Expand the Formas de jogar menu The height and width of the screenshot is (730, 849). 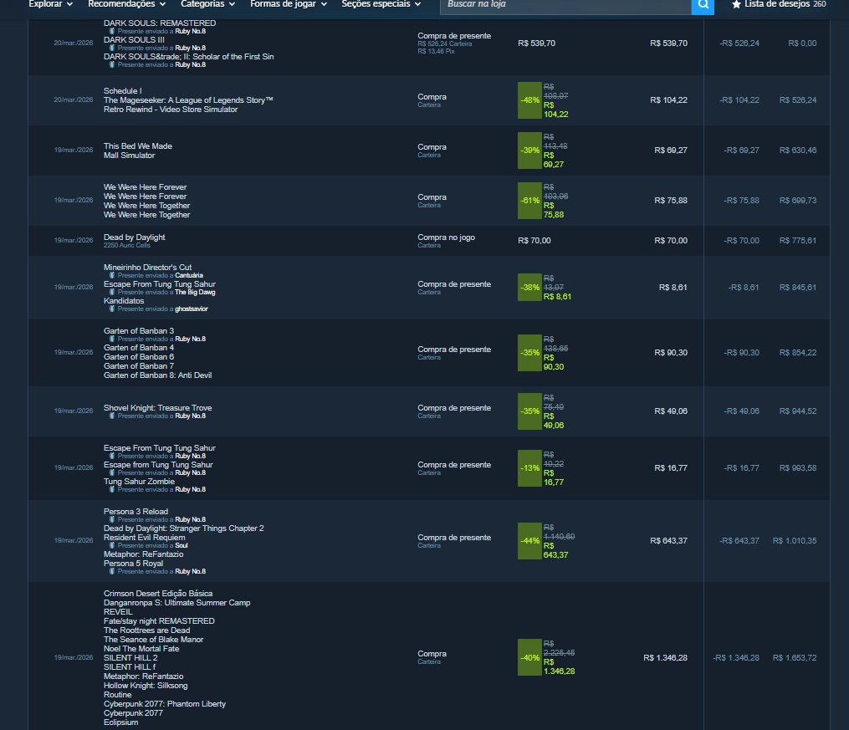(289, 4)
